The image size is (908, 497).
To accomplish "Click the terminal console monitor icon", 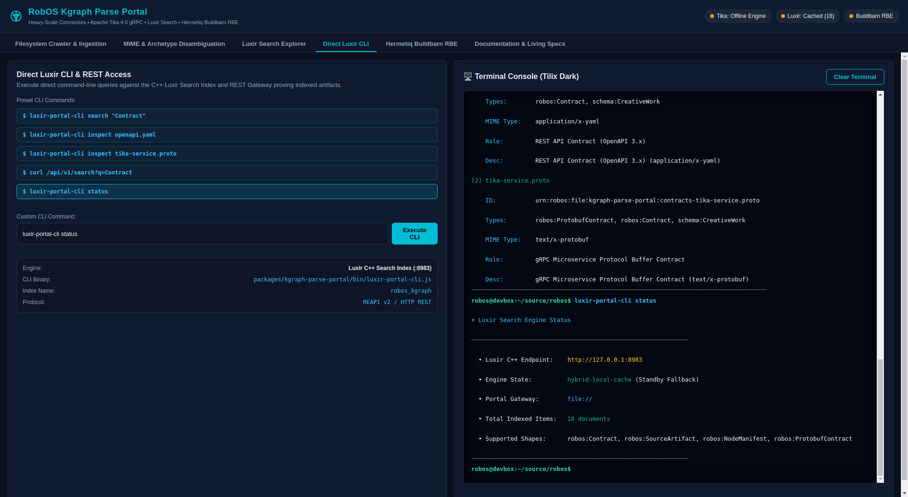I will pyautogui.click(x=468, y=77).
